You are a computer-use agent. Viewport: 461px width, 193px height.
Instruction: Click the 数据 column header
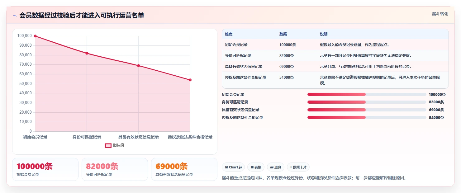283,34
